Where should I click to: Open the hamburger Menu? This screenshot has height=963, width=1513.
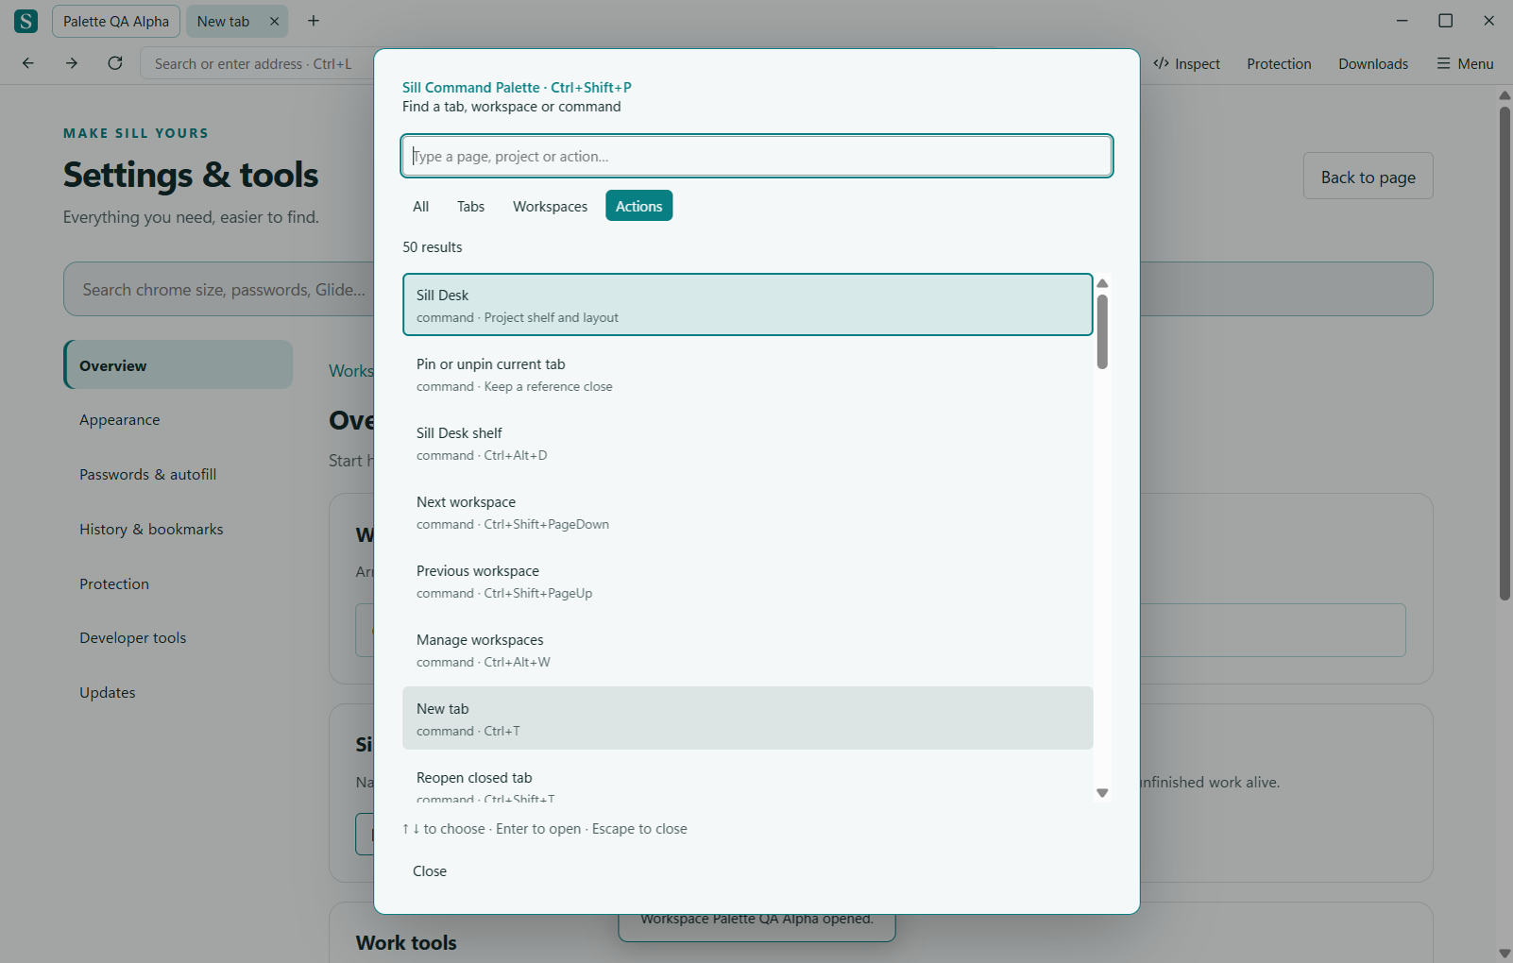point(1466,63)
